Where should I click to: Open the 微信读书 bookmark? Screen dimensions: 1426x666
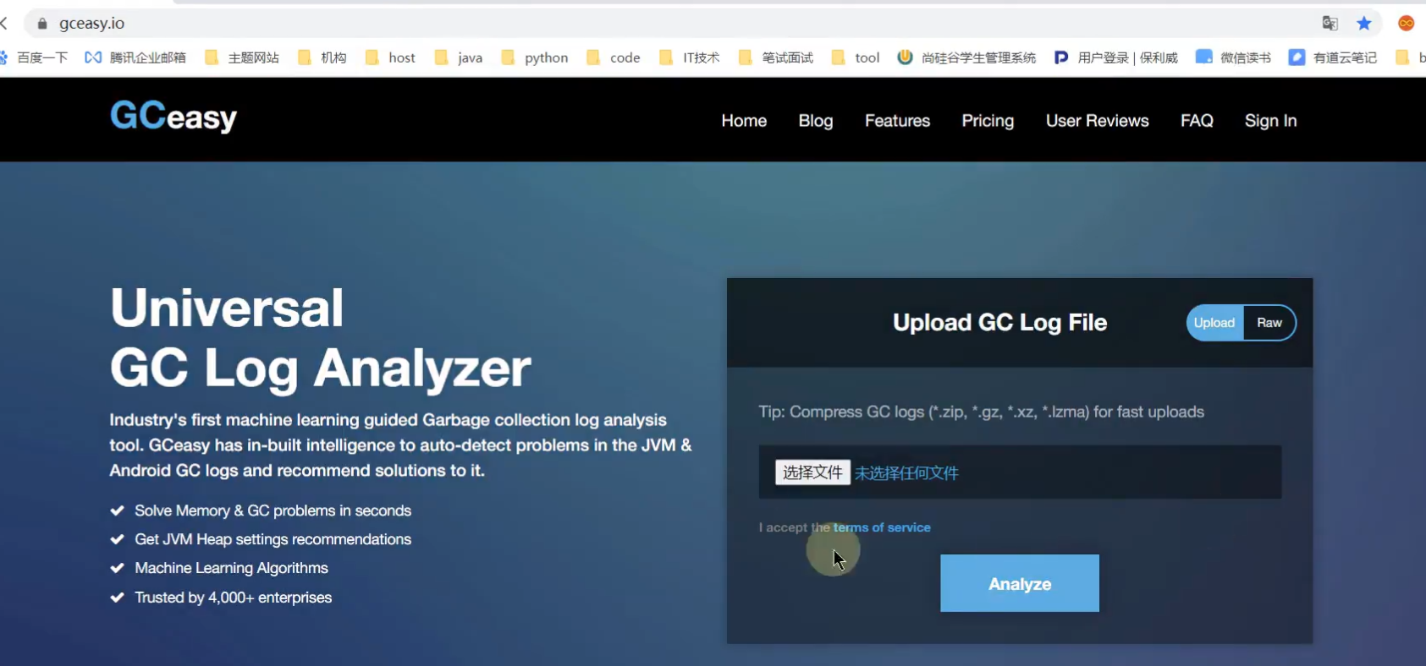(1233, 57)
